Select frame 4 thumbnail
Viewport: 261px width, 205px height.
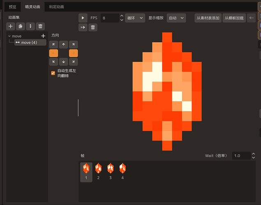(122, 172)
